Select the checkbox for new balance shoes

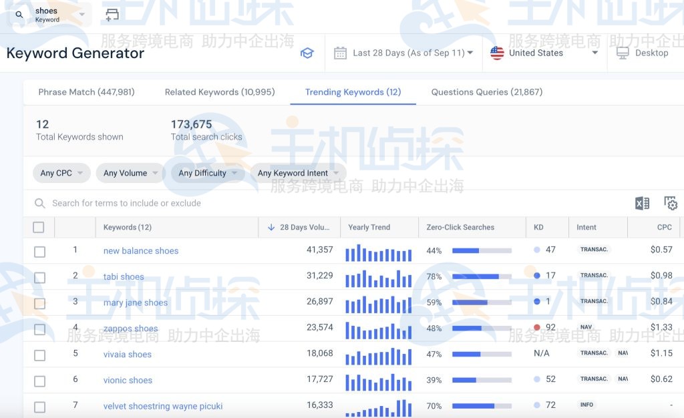(x=39, y=250)
